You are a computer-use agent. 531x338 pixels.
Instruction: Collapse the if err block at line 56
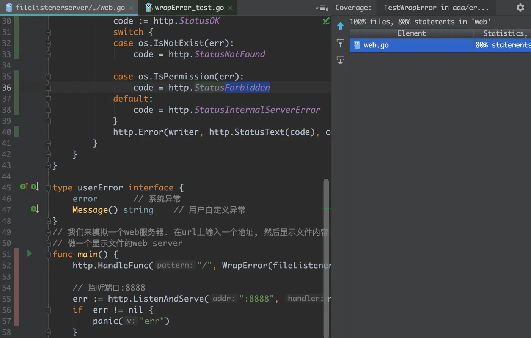[48, 310]
